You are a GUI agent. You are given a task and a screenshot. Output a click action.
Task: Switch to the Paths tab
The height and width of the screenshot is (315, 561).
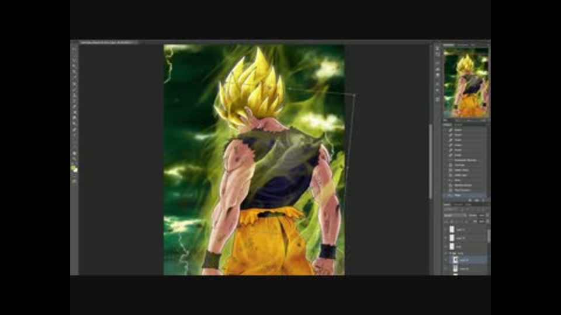468,205
